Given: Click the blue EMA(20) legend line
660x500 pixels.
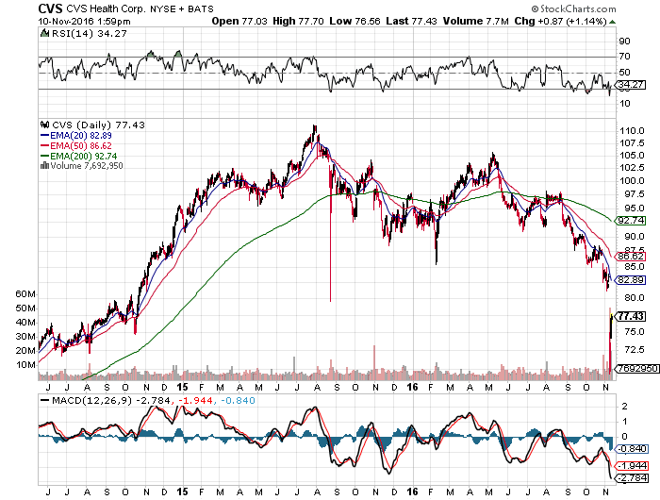Looking at the screenshot, I should click(44, 135).
